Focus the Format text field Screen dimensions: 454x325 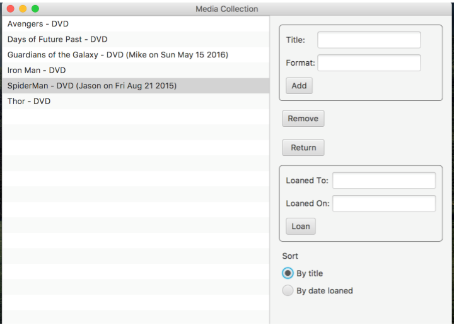coord(369,63)
